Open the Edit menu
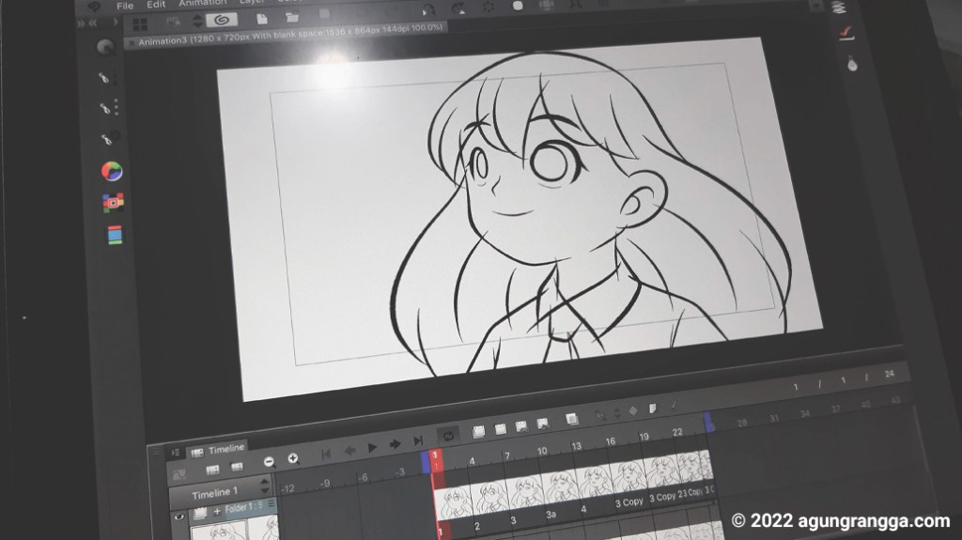 156,5
